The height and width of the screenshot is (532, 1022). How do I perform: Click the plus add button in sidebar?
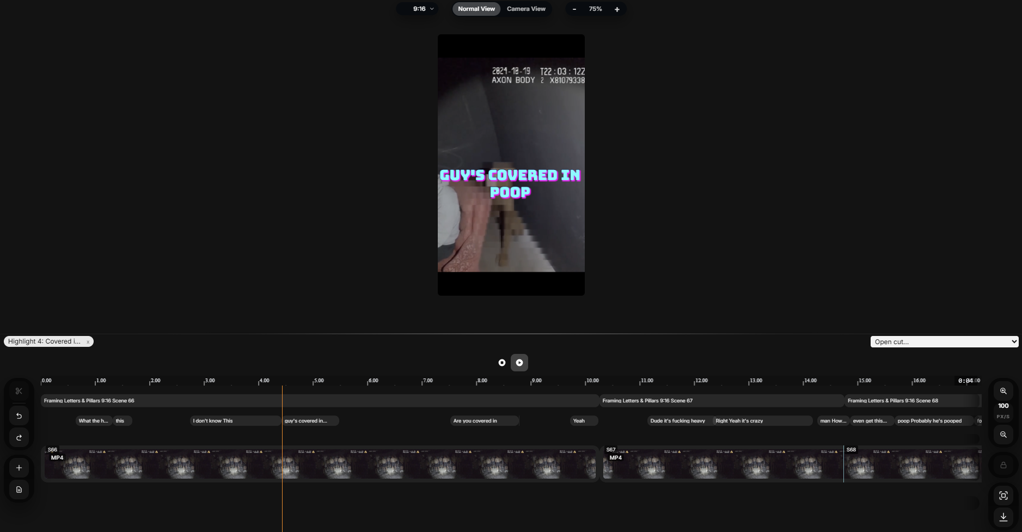click(x=19, y=468)
